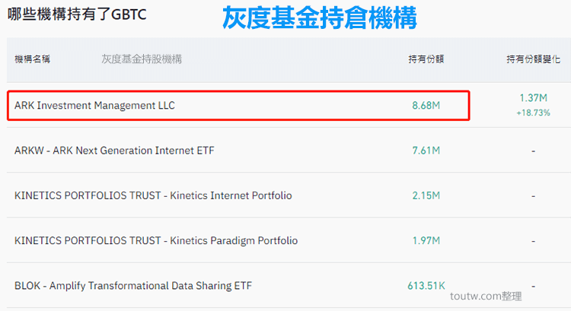Click the 哪些機構持有了GBTC heading
The height and width of the screenshot is (311, 571).
(77, 14)
